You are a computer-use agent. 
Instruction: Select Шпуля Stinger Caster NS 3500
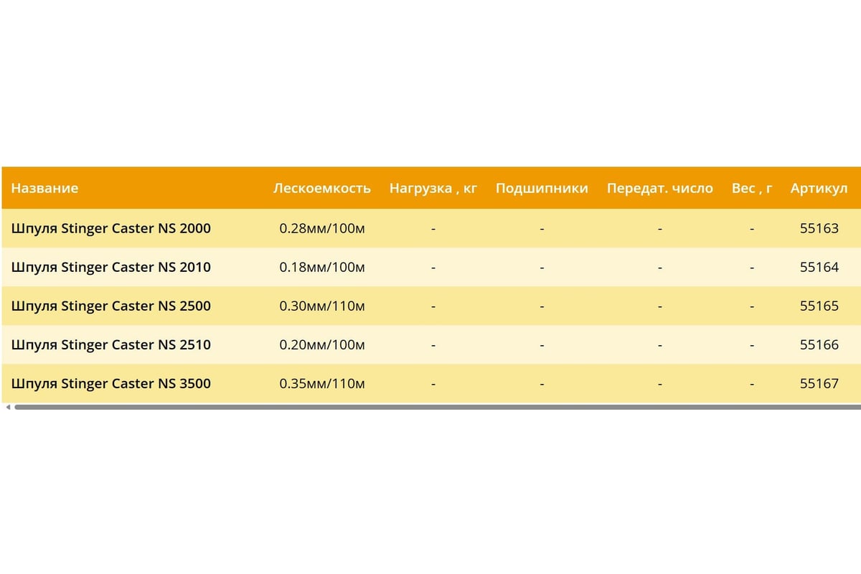111,384
